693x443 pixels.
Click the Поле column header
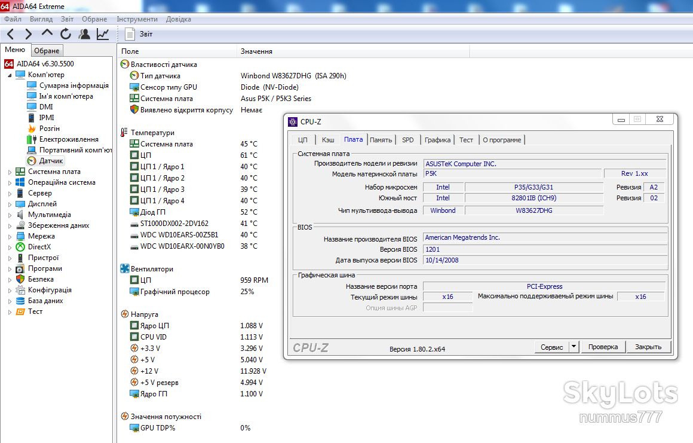pos(177,51)
